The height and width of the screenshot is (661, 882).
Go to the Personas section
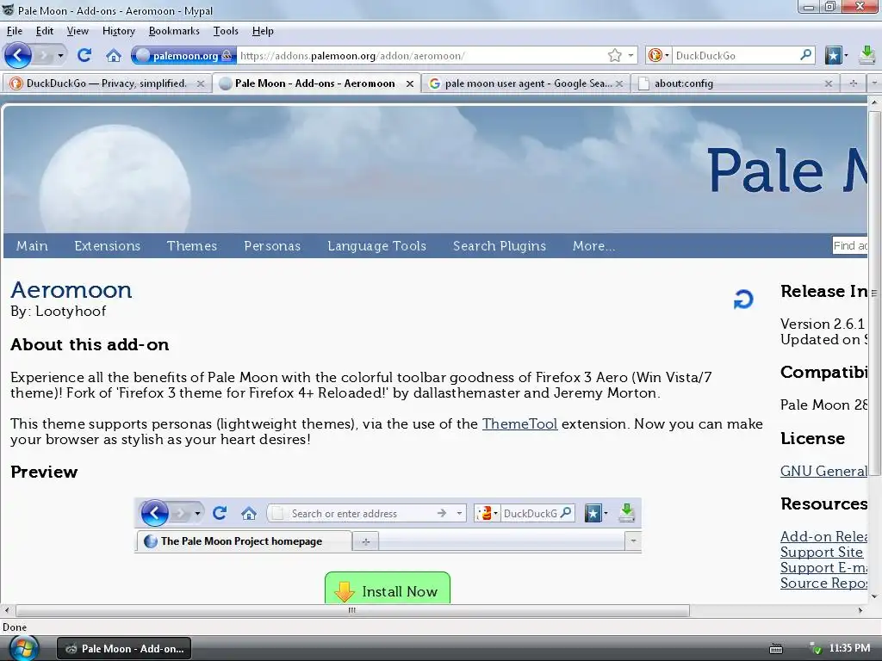[x=272, y=245]
